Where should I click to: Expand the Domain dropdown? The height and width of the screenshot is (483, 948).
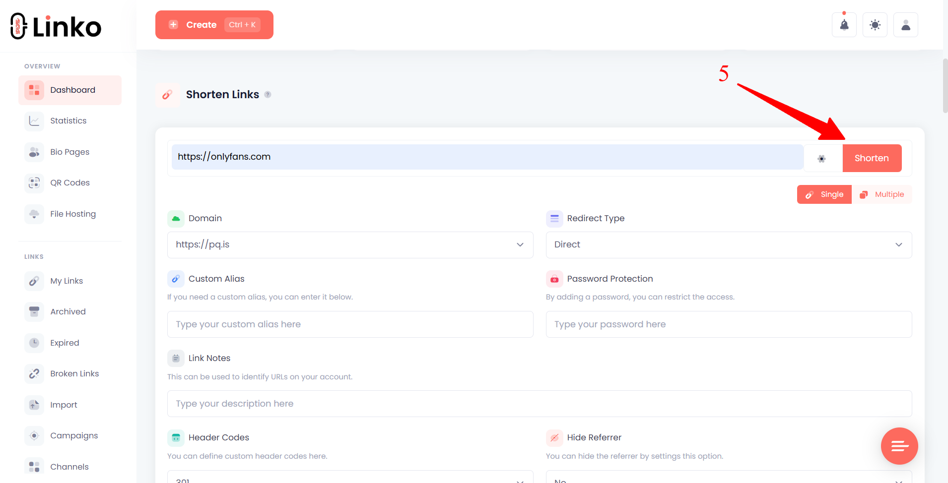pos(350,244)
